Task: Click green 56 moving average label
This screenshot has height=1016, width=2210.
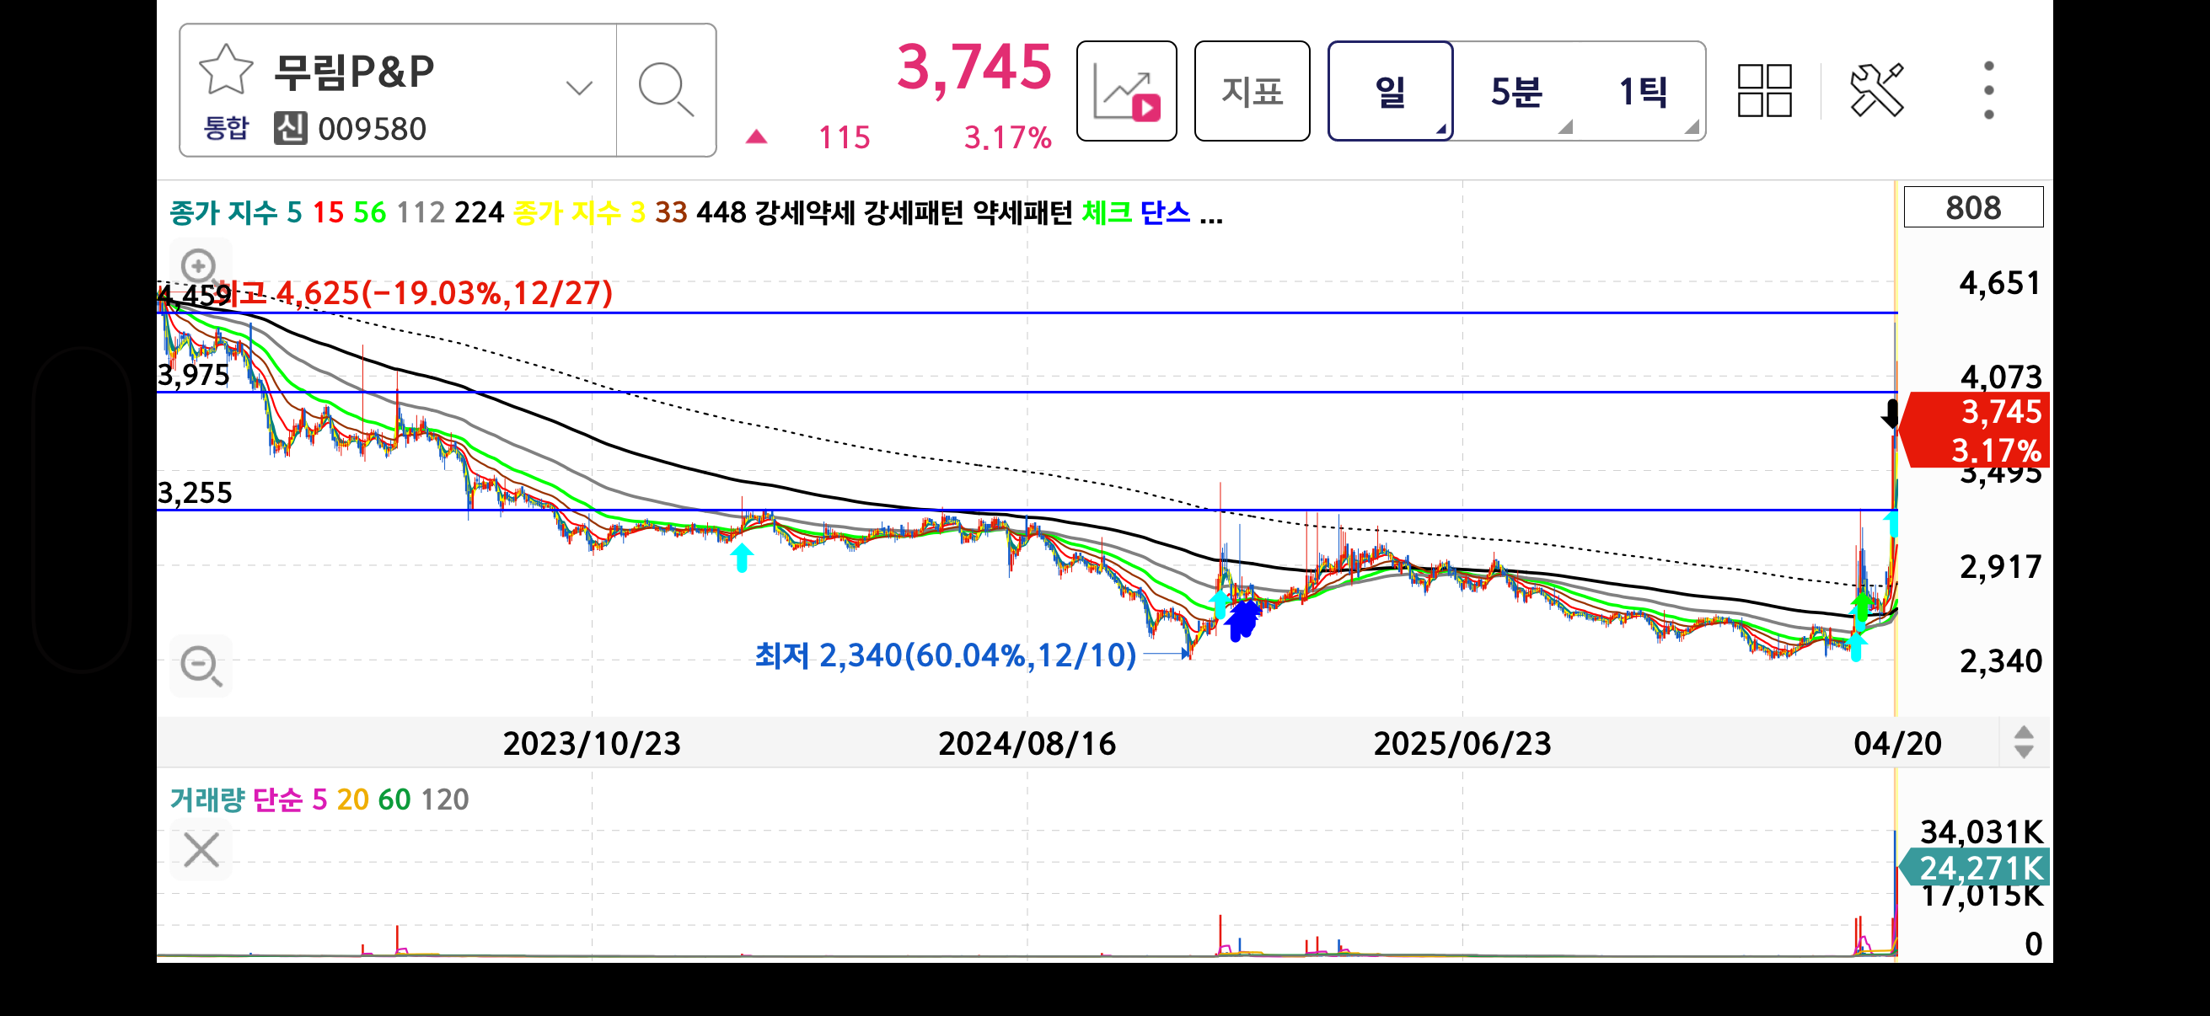Action: 370,211
